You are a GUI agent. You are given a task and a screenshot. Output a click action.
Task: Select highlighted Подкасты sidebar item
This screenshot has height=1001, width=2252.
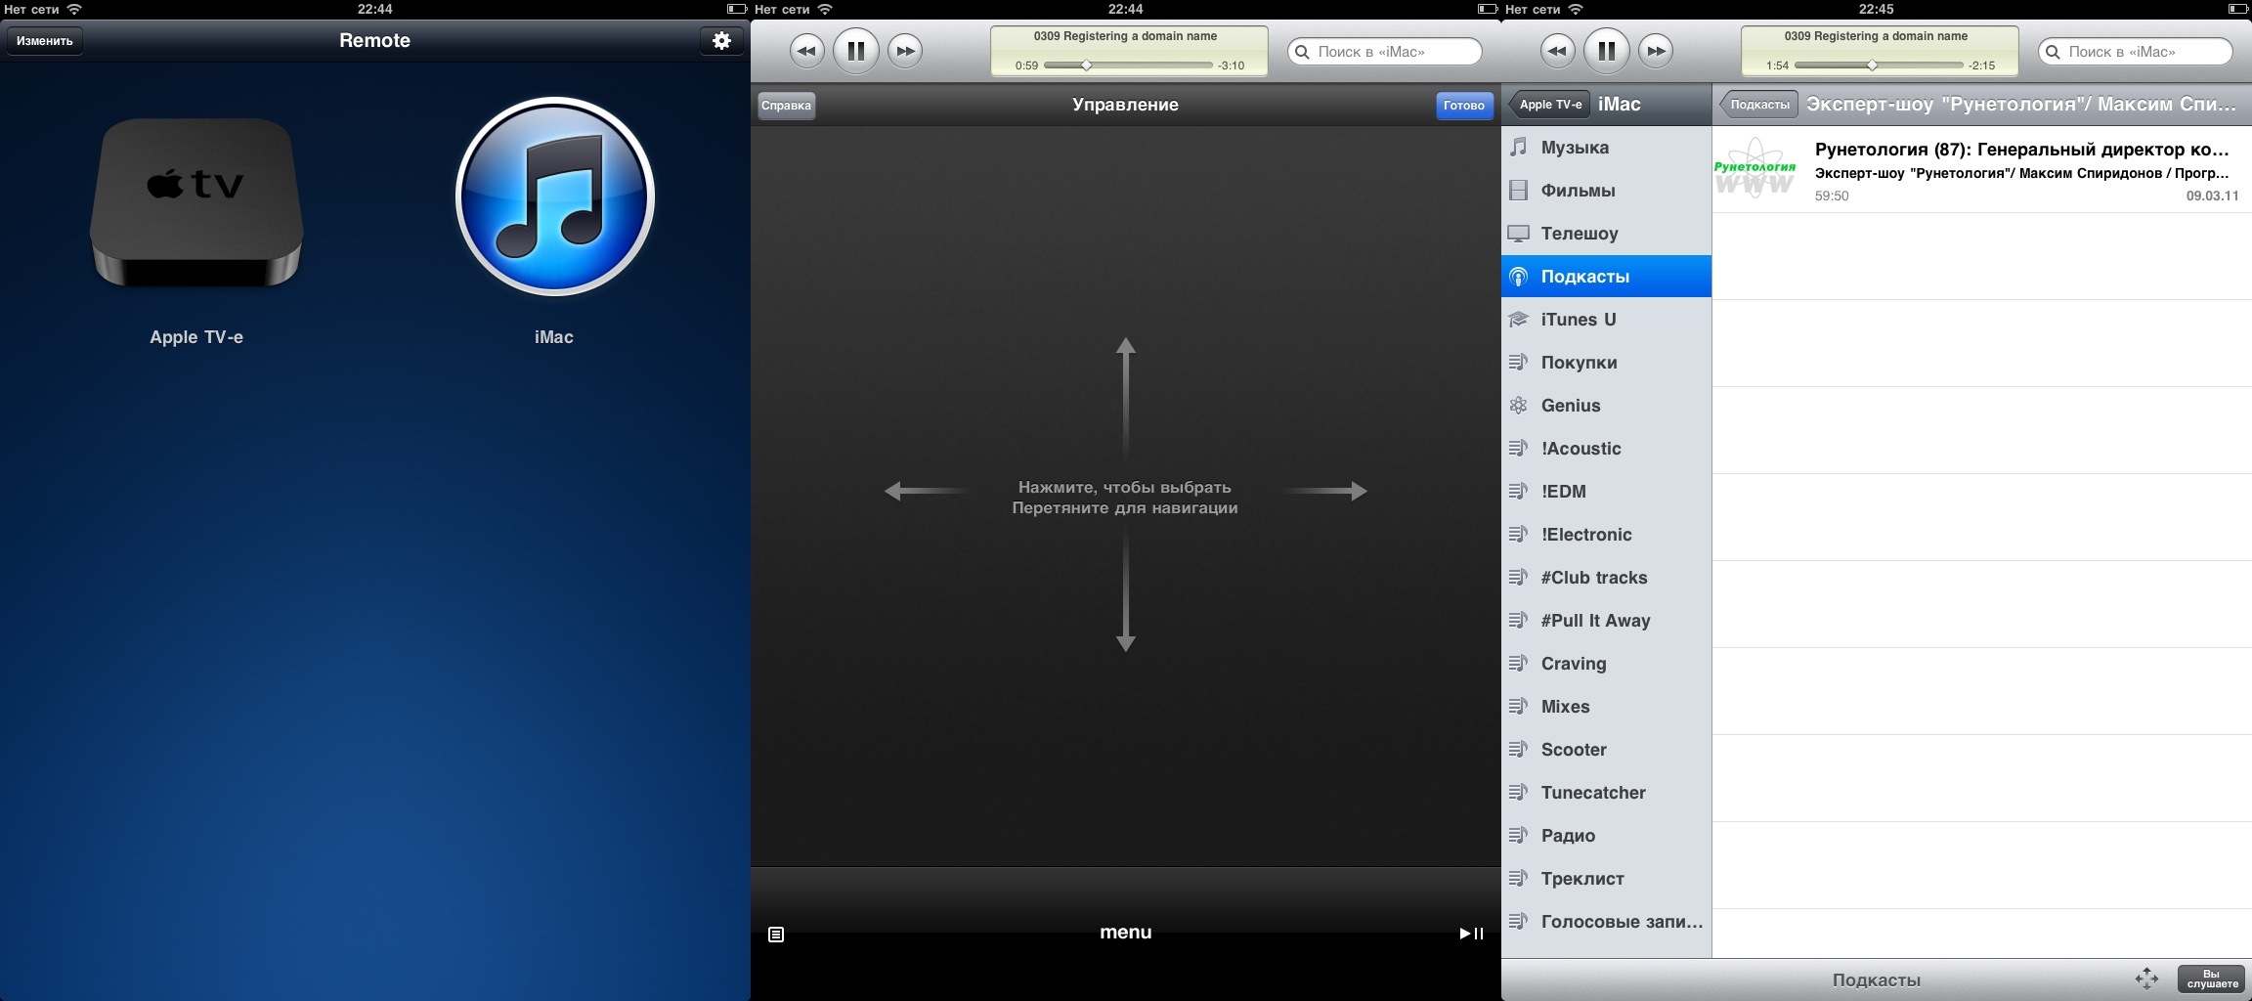click(x=1606, y=277)
